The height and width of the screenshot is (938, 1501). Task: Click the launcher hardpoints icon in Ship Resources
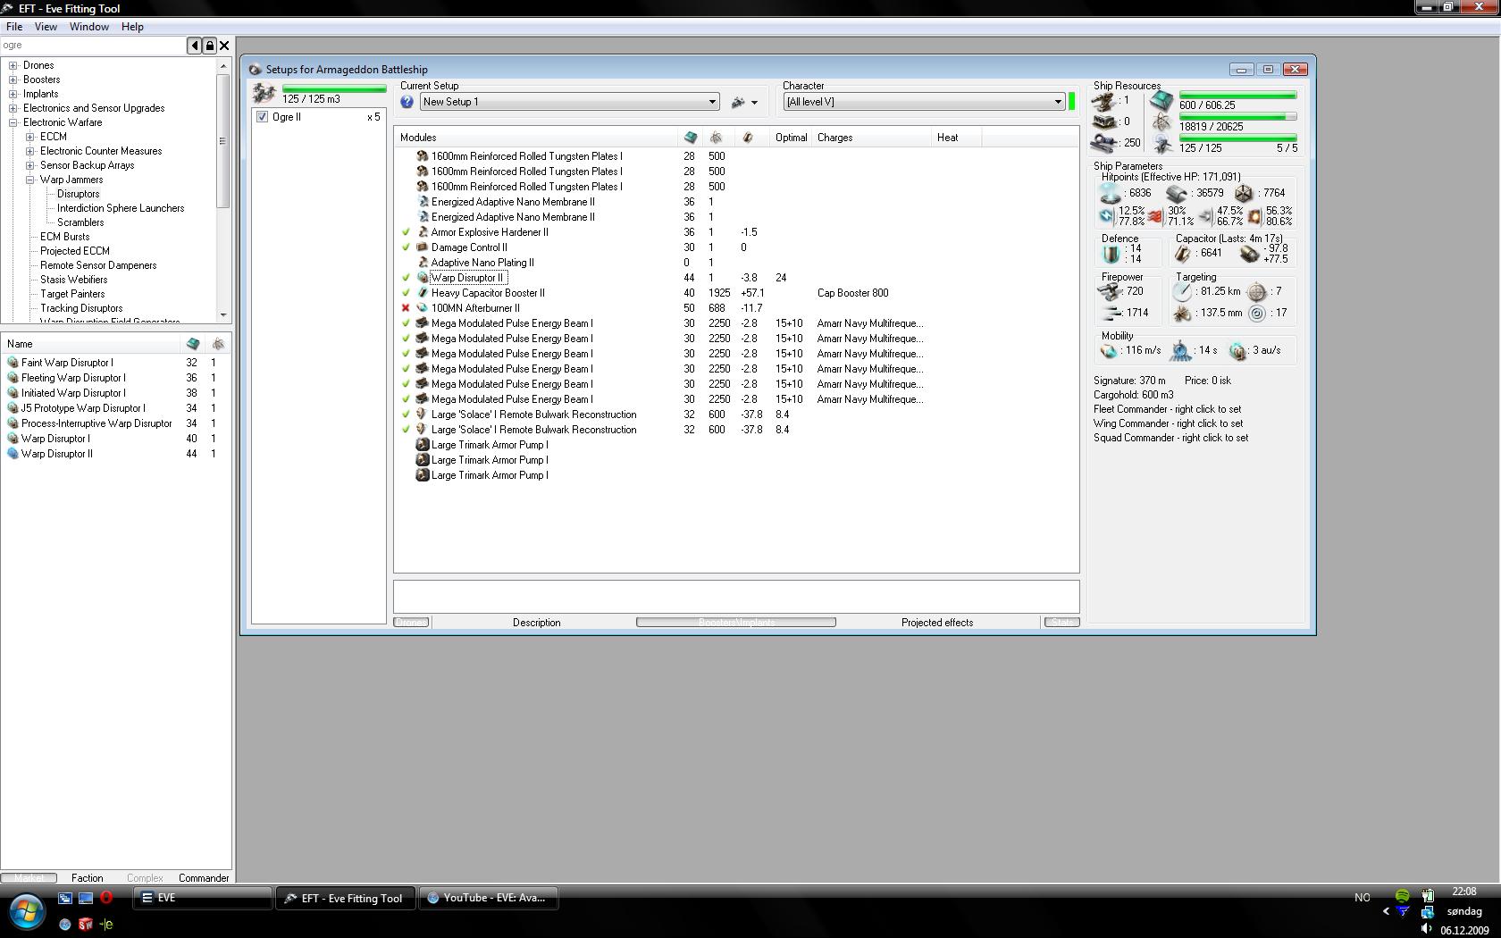pos(1104,121)
